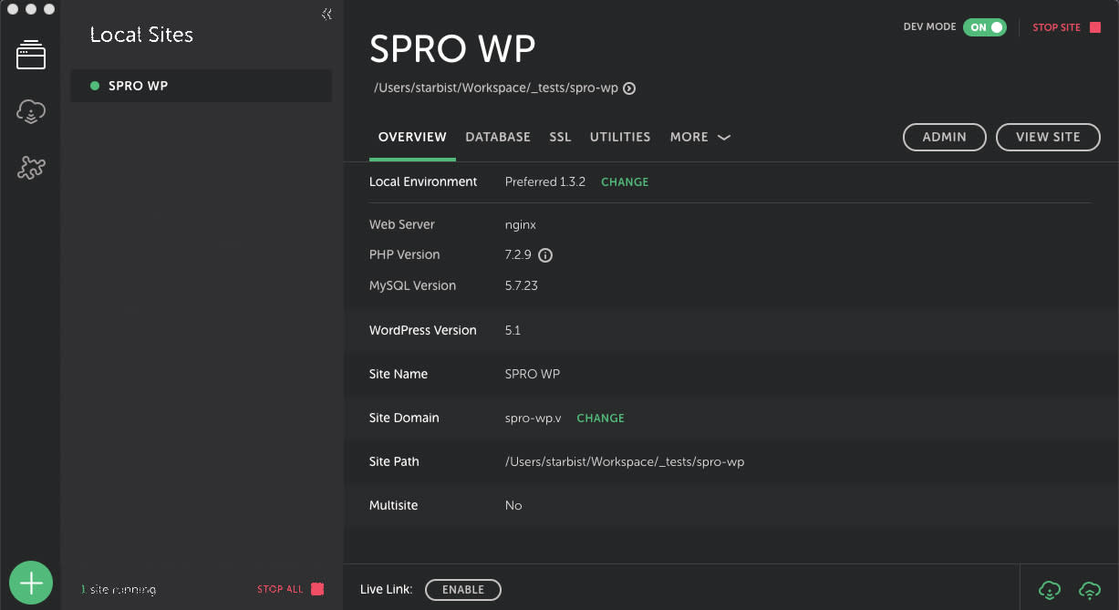Open site folder arrow next to path
Screen dimensions: 1119x610
tap(629, 88)
